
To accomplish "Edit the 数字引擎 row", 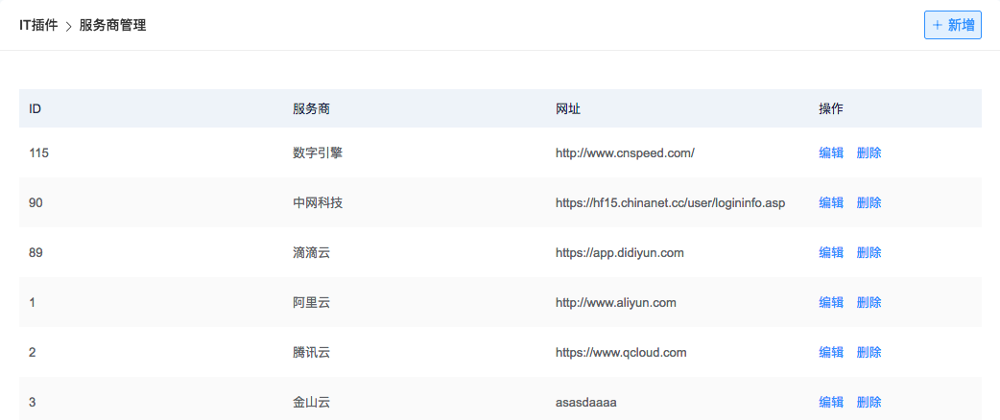I will pos(831,153).
